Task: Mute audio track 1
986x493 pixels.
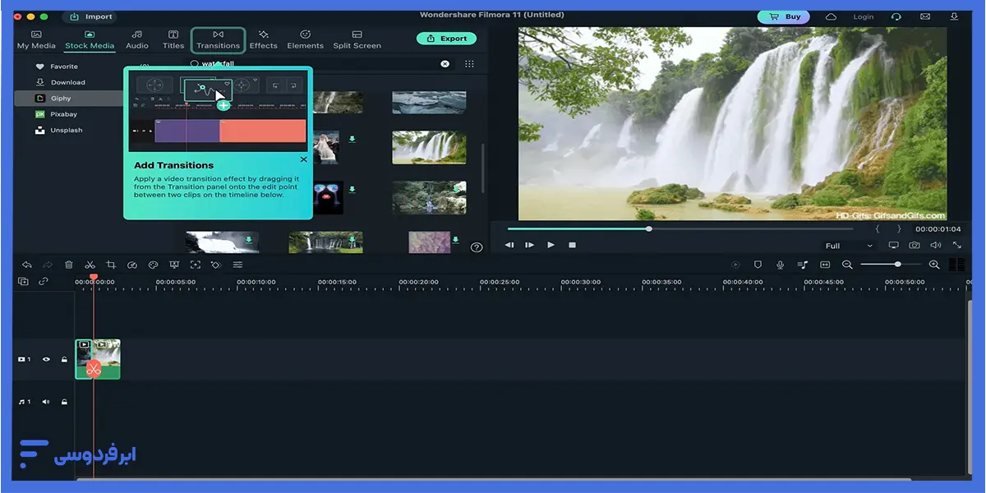Action: (x=46, y=402)
